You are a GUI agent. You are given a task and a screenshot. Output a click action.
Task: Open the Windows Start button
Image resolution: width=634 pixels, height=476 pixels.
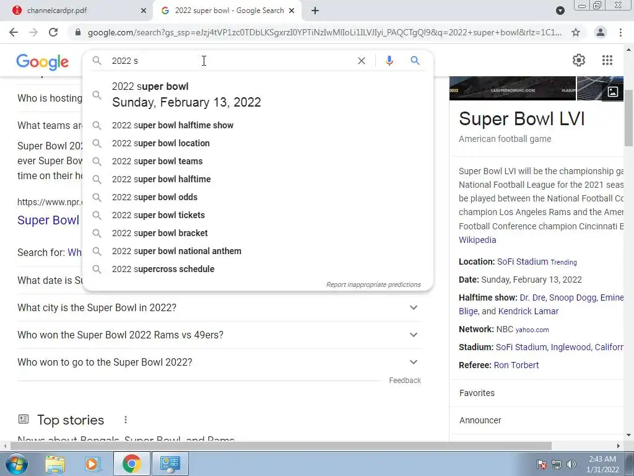[x=17, y=464]
